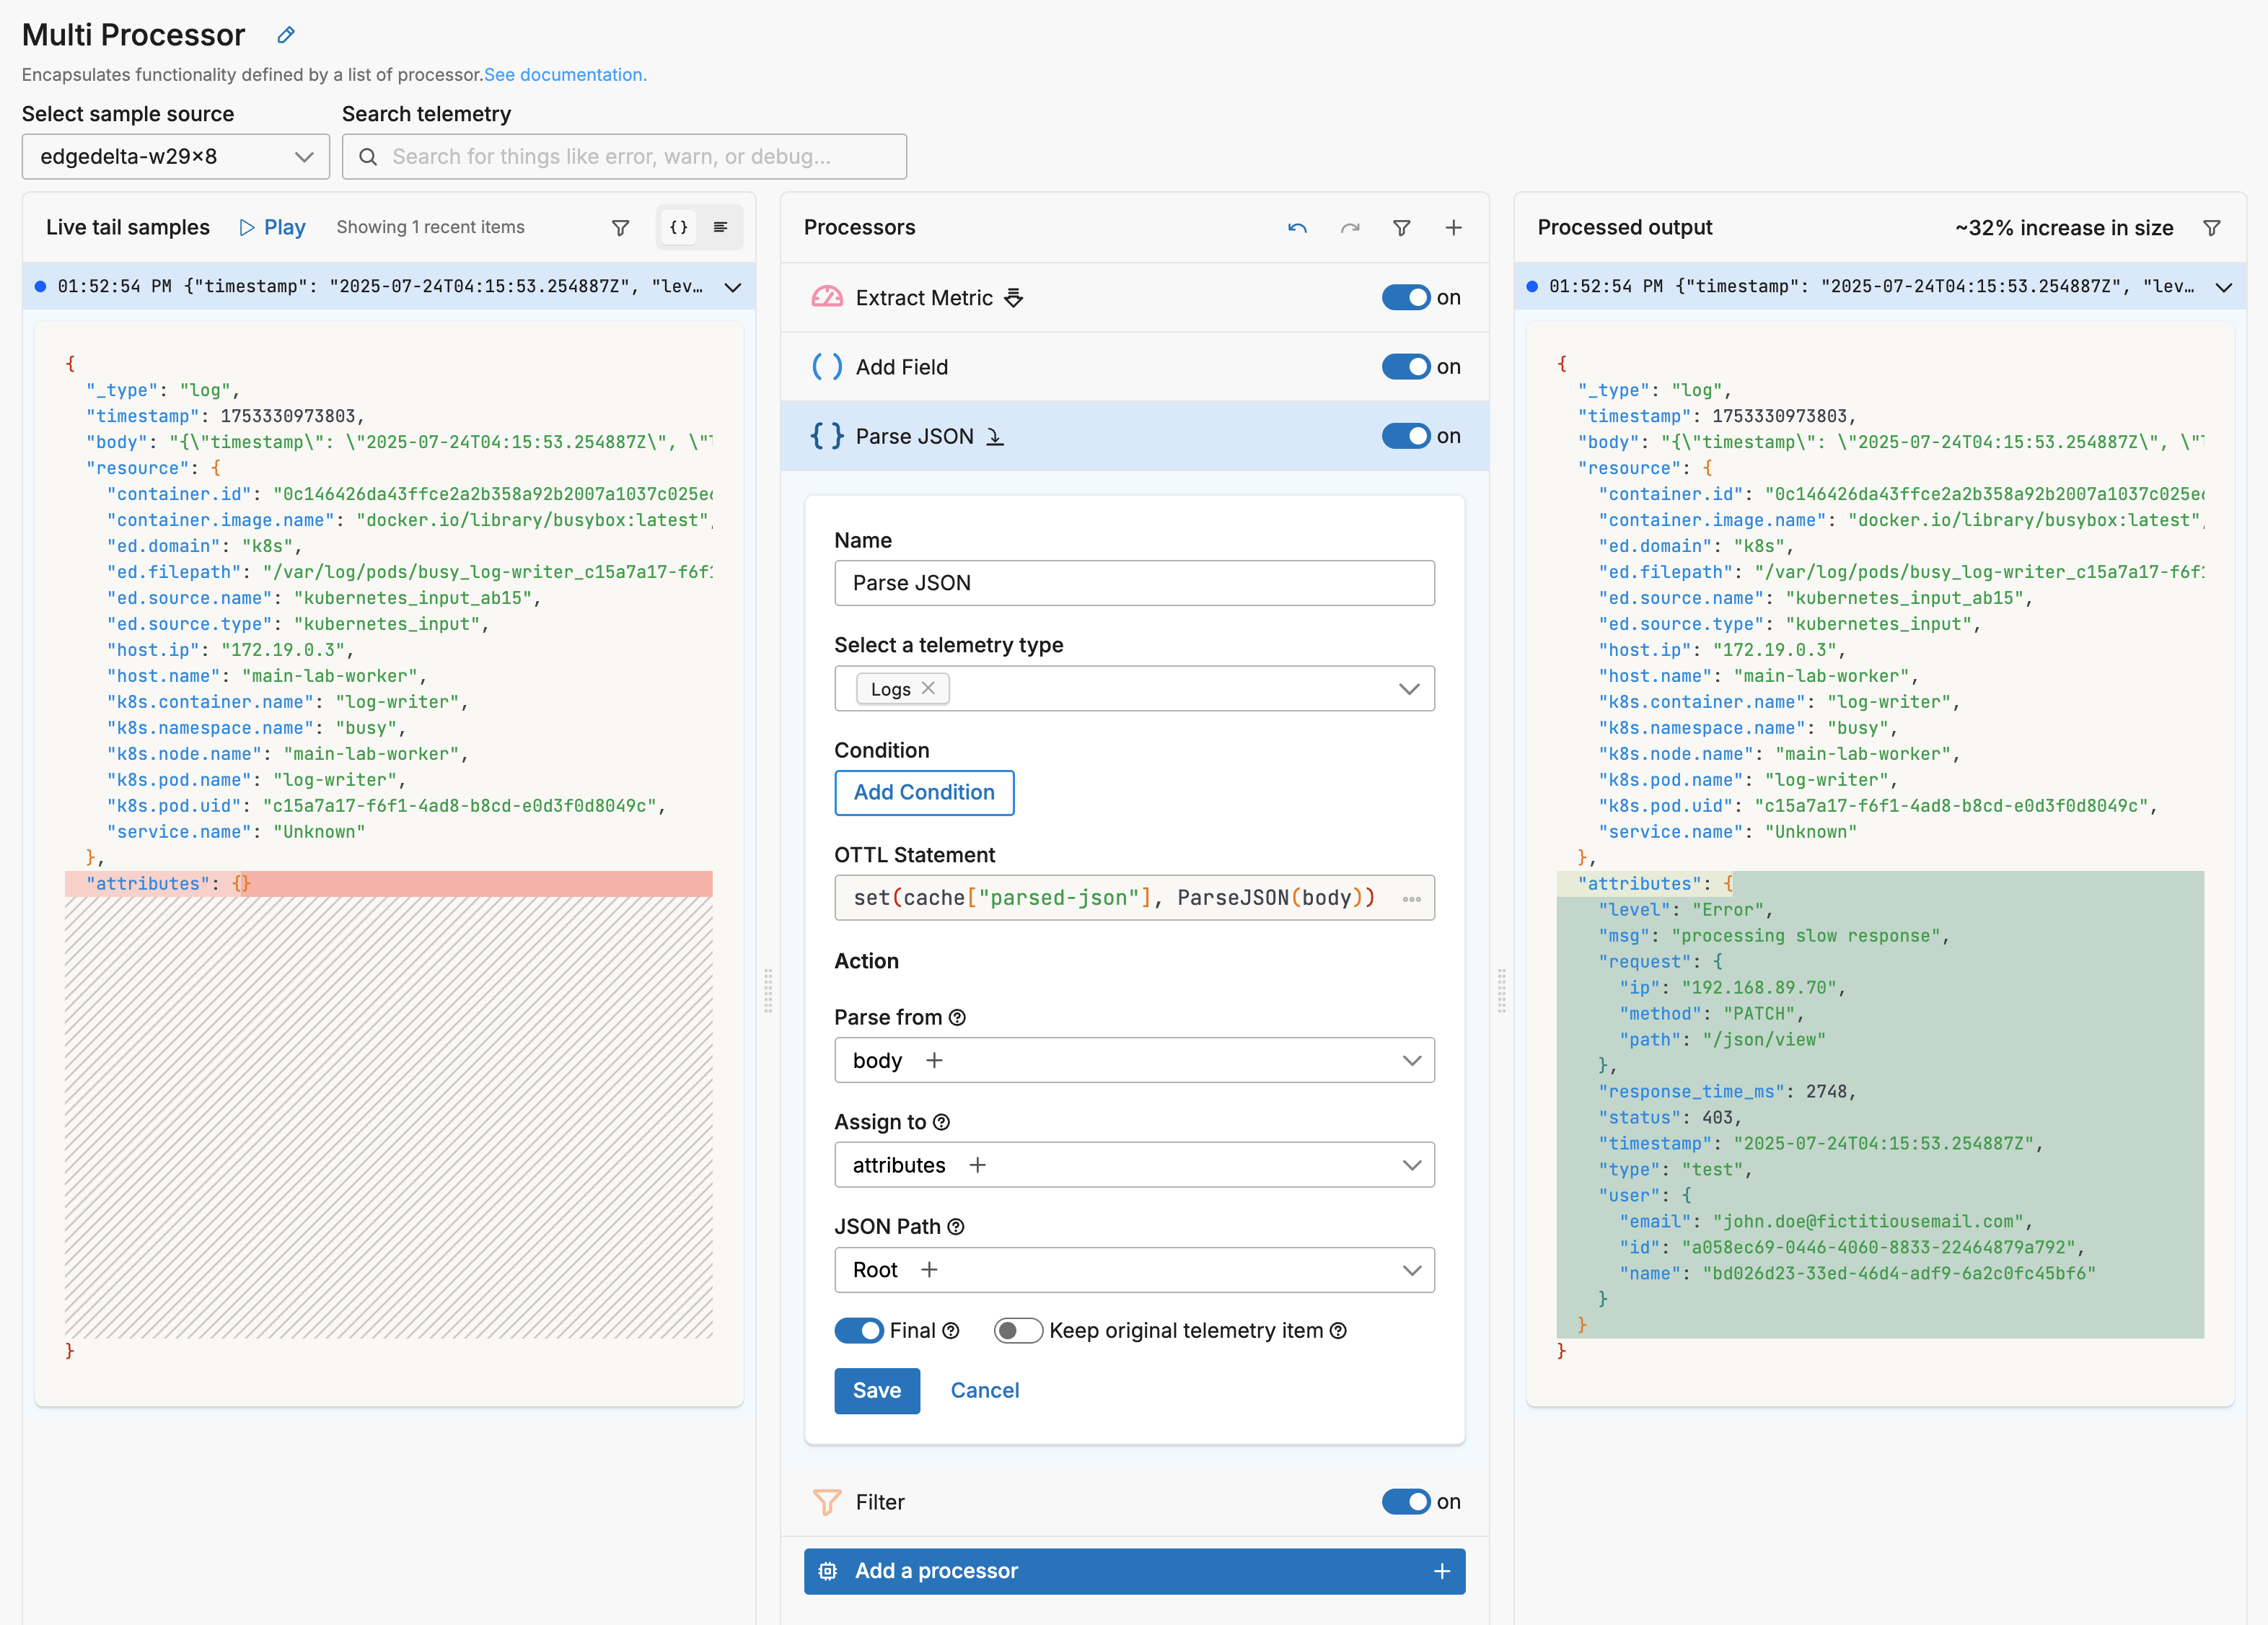Click the arrow icon beside Parse JSON label
This screenshot has width=2268, height=1625.
995,436
